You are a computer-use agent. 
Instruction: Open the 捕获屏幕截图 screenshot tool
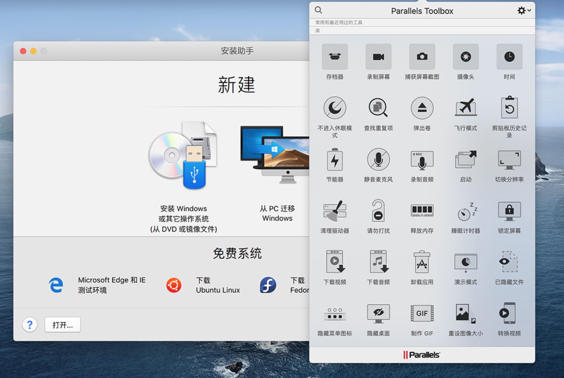click(x=422, y=57)
